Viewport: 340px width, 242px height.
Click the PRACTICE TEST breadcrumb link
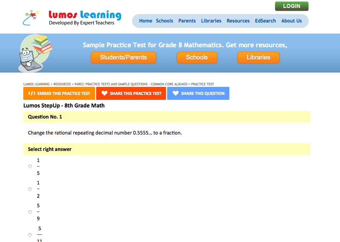point(203,84)
